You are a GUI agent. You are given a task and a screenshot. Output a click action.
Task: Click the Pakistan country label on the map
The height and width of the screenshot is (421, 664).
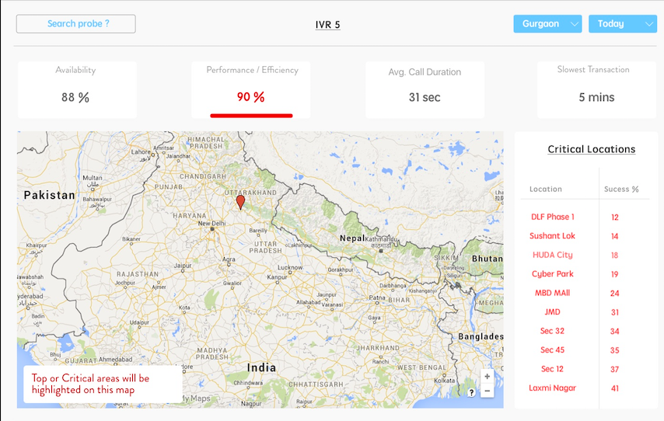pyautogui.click(x=50, y=195)
